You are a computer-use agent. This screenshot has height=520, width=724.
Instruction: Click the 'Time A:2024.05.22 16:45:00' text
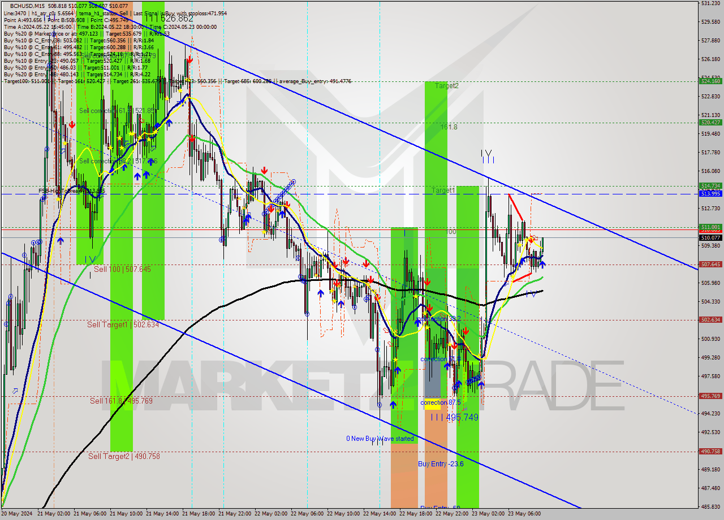[x=37, y=27]
